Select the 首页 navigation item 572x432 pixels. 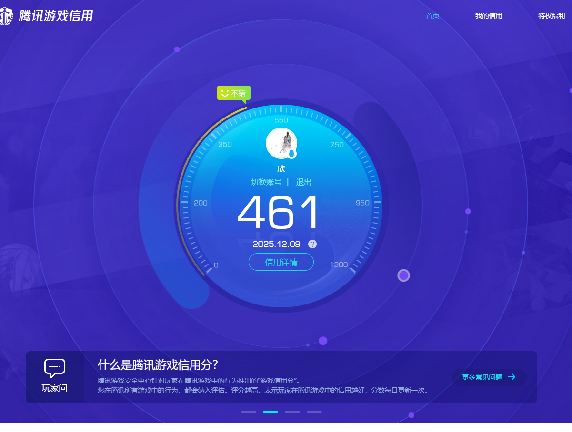click(432, 15)
